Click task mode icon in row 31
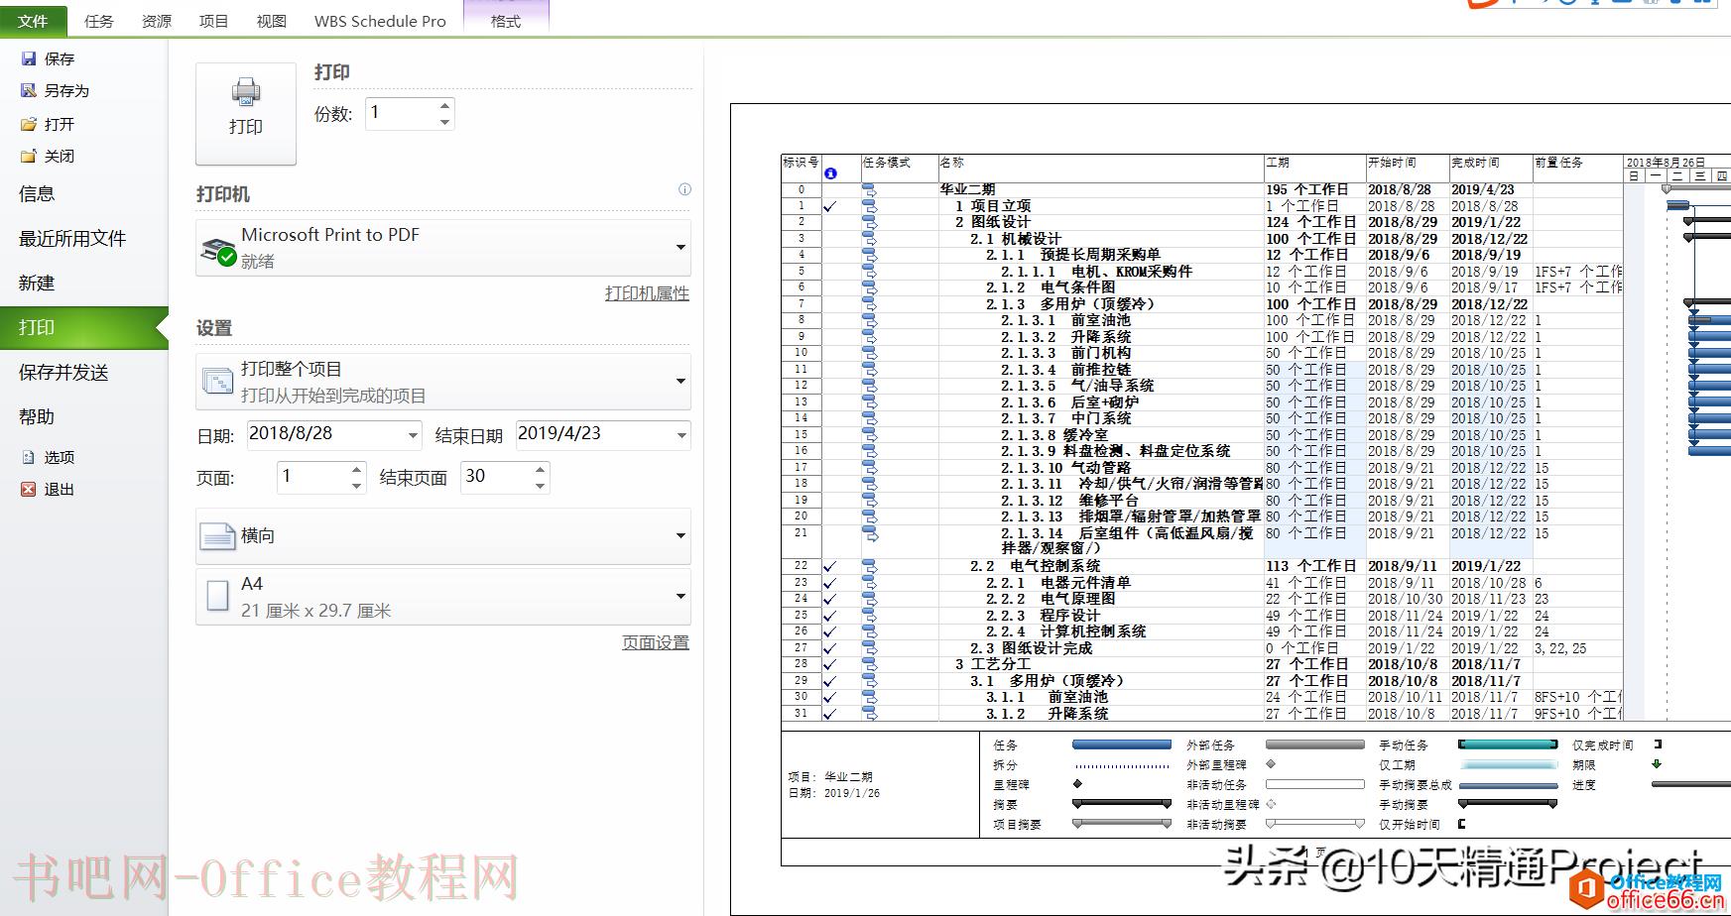Viewport: 1731px width, 916px height. (870, 713)
